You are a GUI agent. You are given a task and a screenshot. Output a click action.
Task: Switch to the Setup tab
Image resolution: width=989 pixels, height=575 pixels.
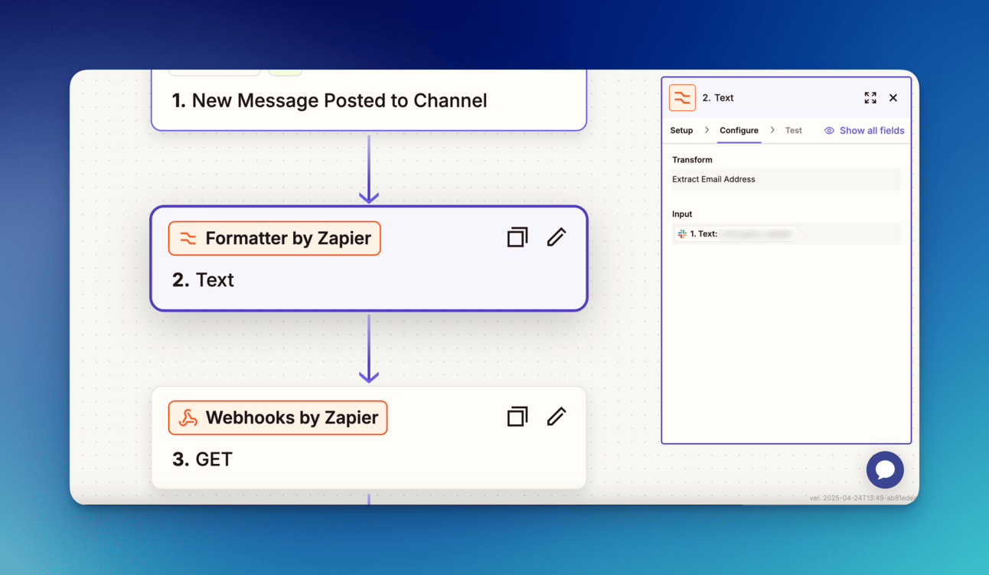681,130
